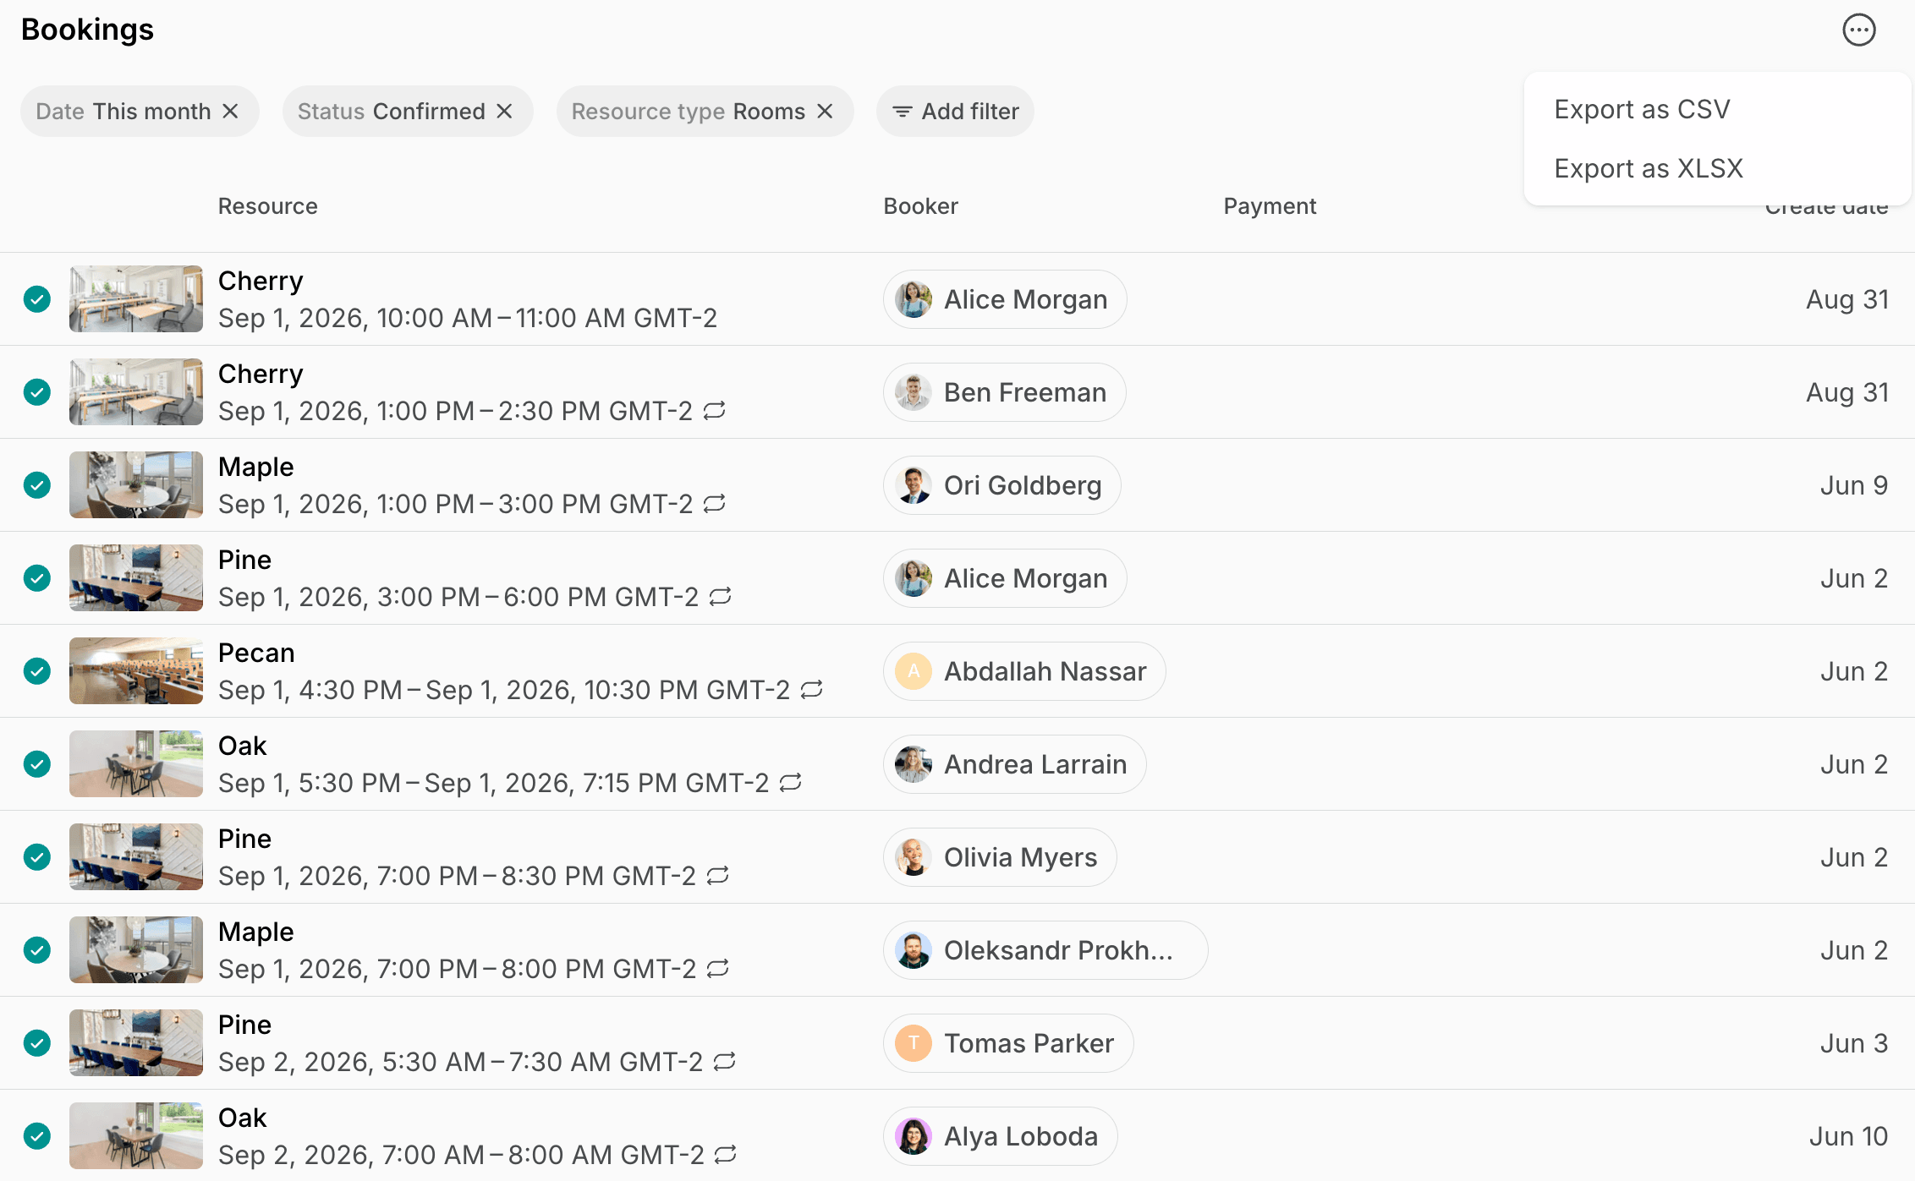
Task: Open Alice Morgan booker chip on Pine row
Action: coord(1005,578)
